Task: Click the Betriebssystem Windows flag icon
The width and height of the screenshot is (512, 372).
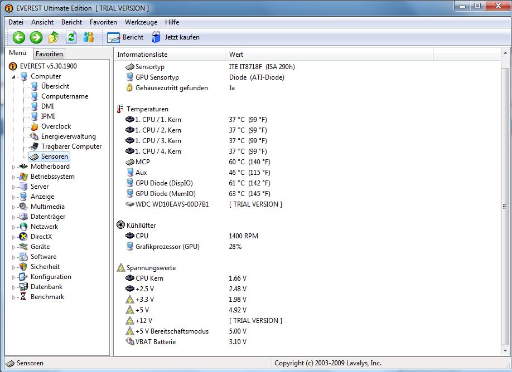Action: point(23,177)
